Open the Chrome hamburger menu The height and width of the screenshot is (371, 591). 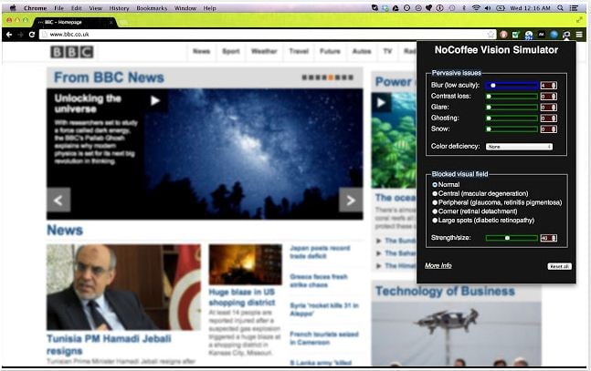click(579, 35)
